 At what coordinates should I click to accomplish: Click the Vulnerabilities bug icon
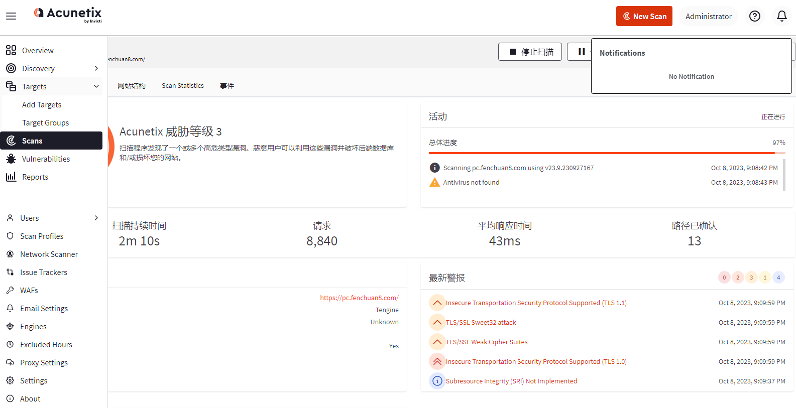[x=11, y=159]
